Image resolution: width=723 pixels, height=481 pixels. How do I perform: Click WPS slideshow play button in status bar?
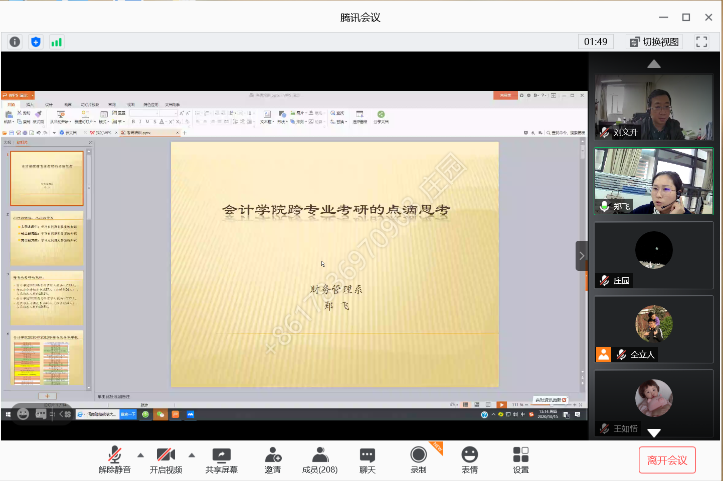501,405
